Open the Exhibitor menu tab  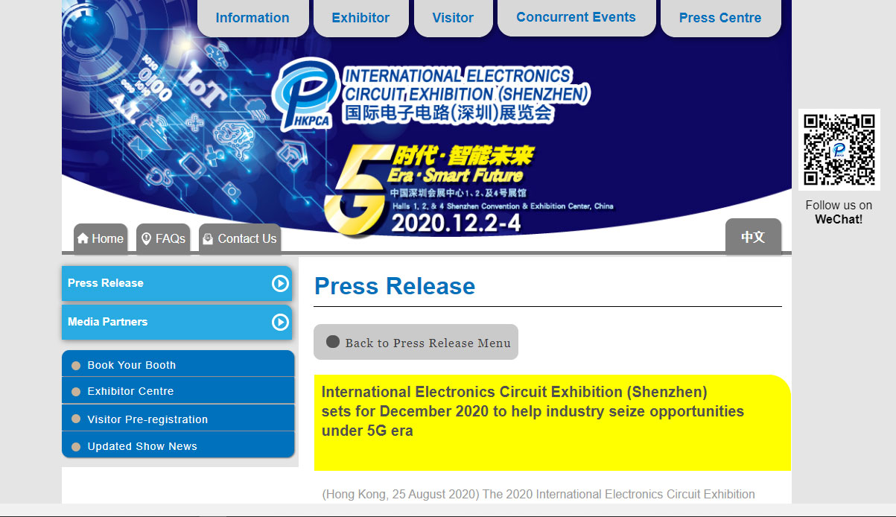point(360,18)
